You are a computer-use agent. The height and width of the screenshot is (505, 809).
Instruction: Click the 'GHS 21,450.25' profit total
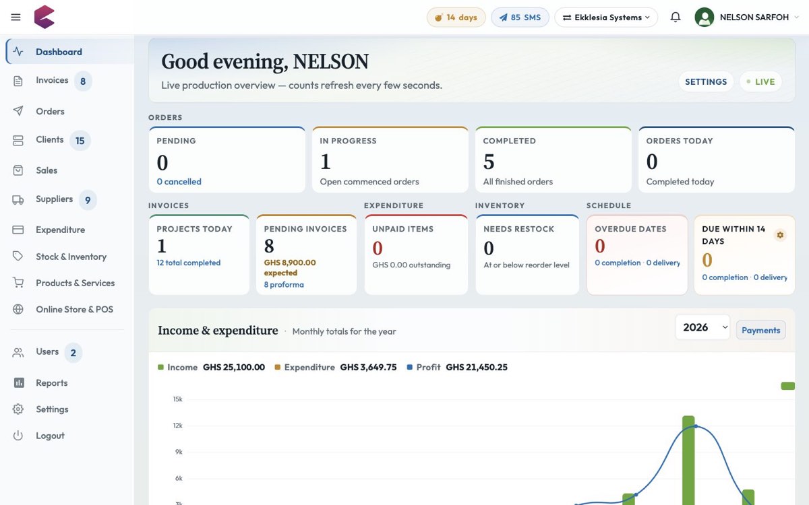(x=477, y=367)
